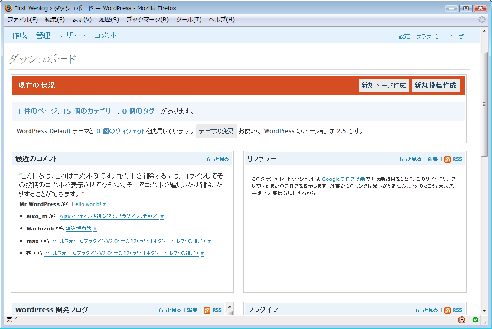
Task: Click the vertical page scrollbar thumb
Action: [485, 104]
